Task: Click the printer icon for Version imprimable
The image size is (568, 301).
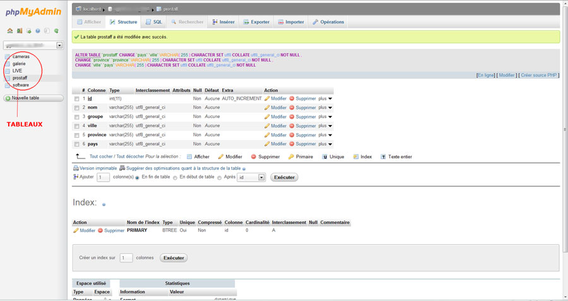Action: coord(76,168)
